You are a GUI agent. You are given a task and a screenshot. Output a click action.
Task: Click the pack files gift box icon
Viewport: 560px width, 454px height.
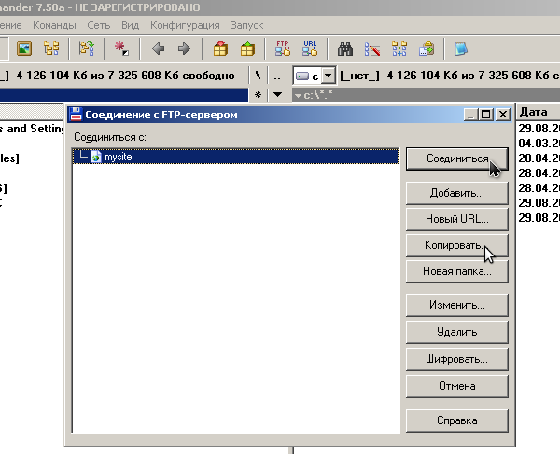click(220, 48)
